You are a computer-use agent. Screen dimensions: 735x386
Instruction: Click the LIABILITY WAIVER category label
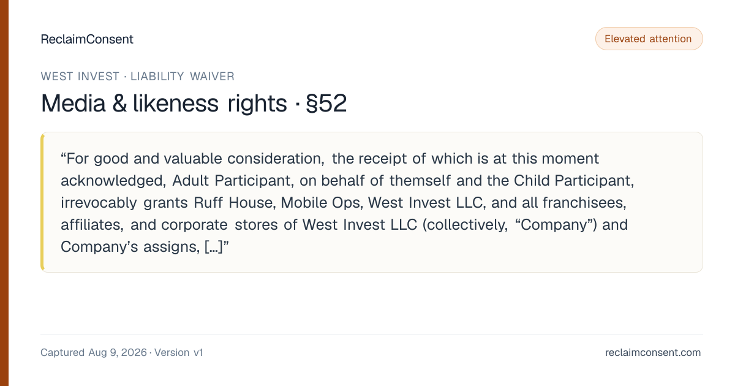183,77
